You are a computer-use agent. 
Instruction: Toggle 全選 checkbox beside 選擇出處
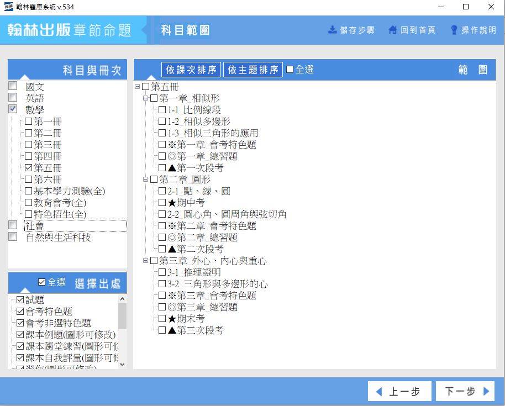pos(41,282)
